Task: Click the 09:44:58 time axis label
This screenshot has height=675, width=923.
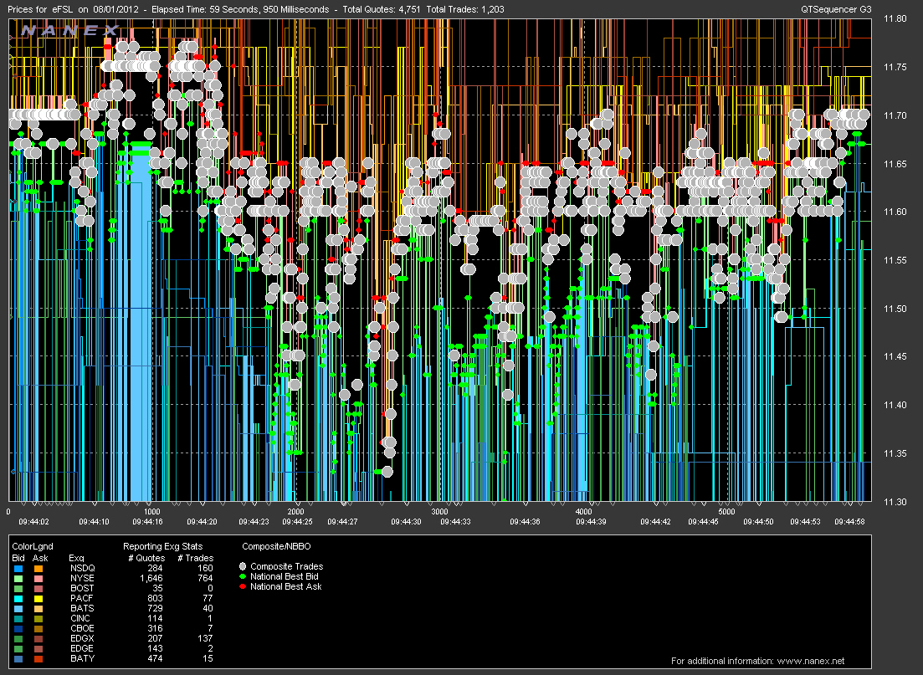Action: pyautogui.click(x=849, y=521)
